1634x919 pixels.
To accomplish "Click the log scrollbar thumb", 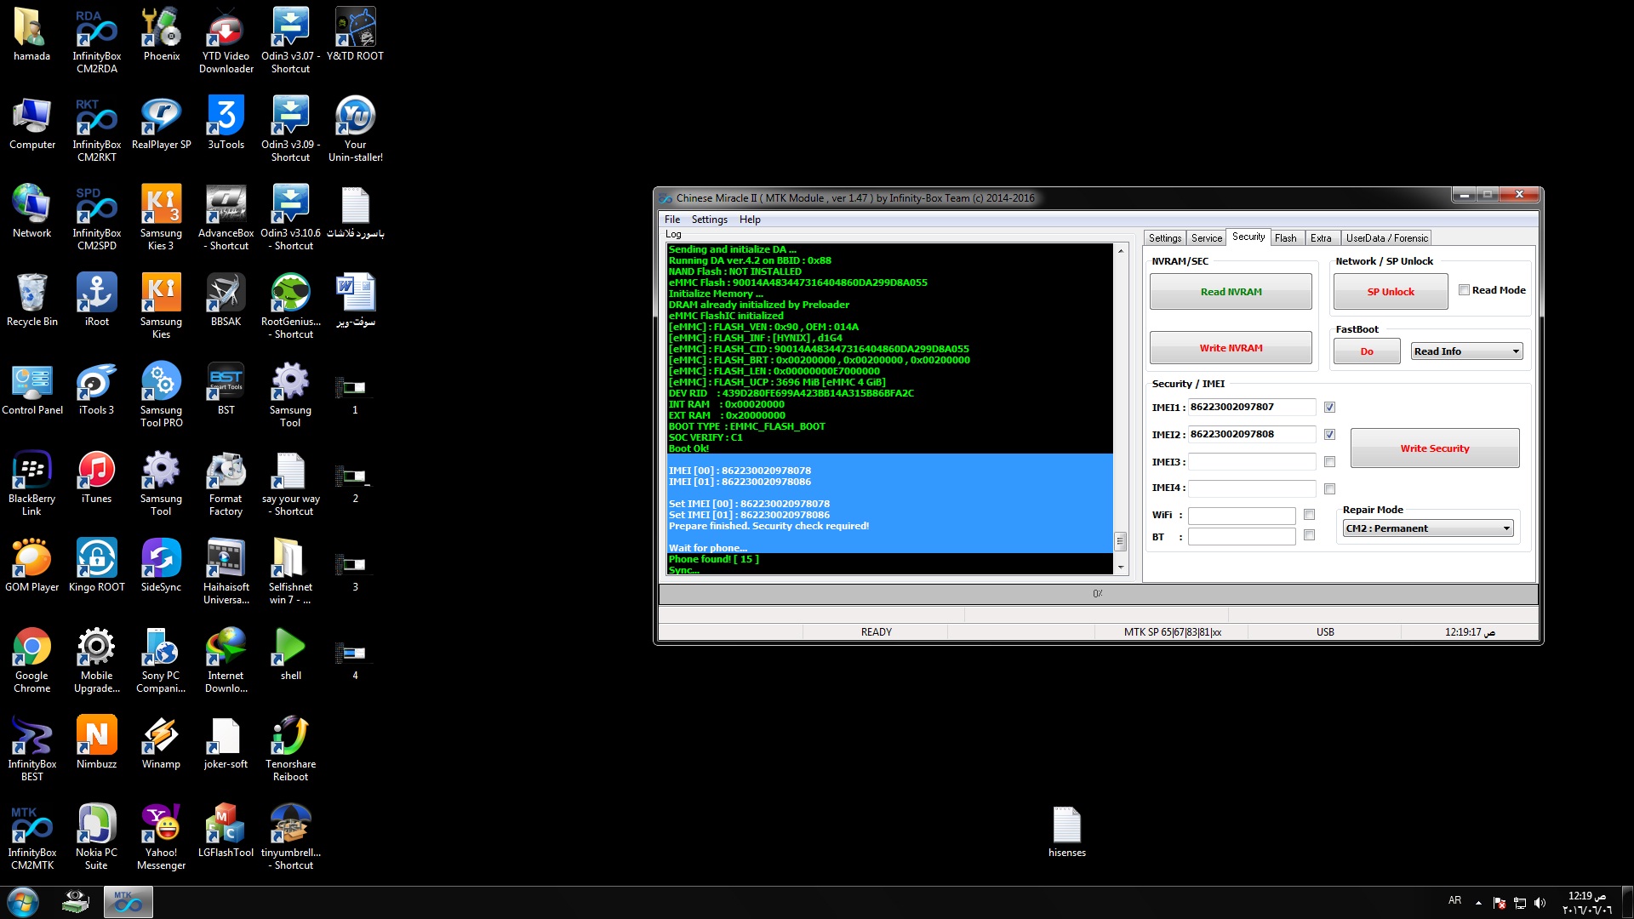I will point(1120,541).
